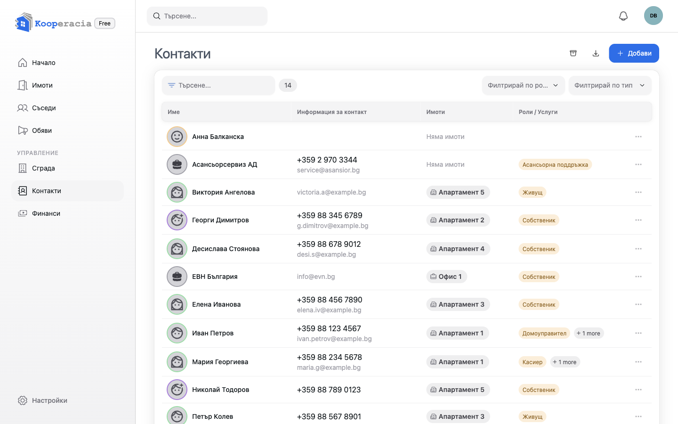
Task: Open row menu for Десислава Стоянова
Action: [638, 249]
